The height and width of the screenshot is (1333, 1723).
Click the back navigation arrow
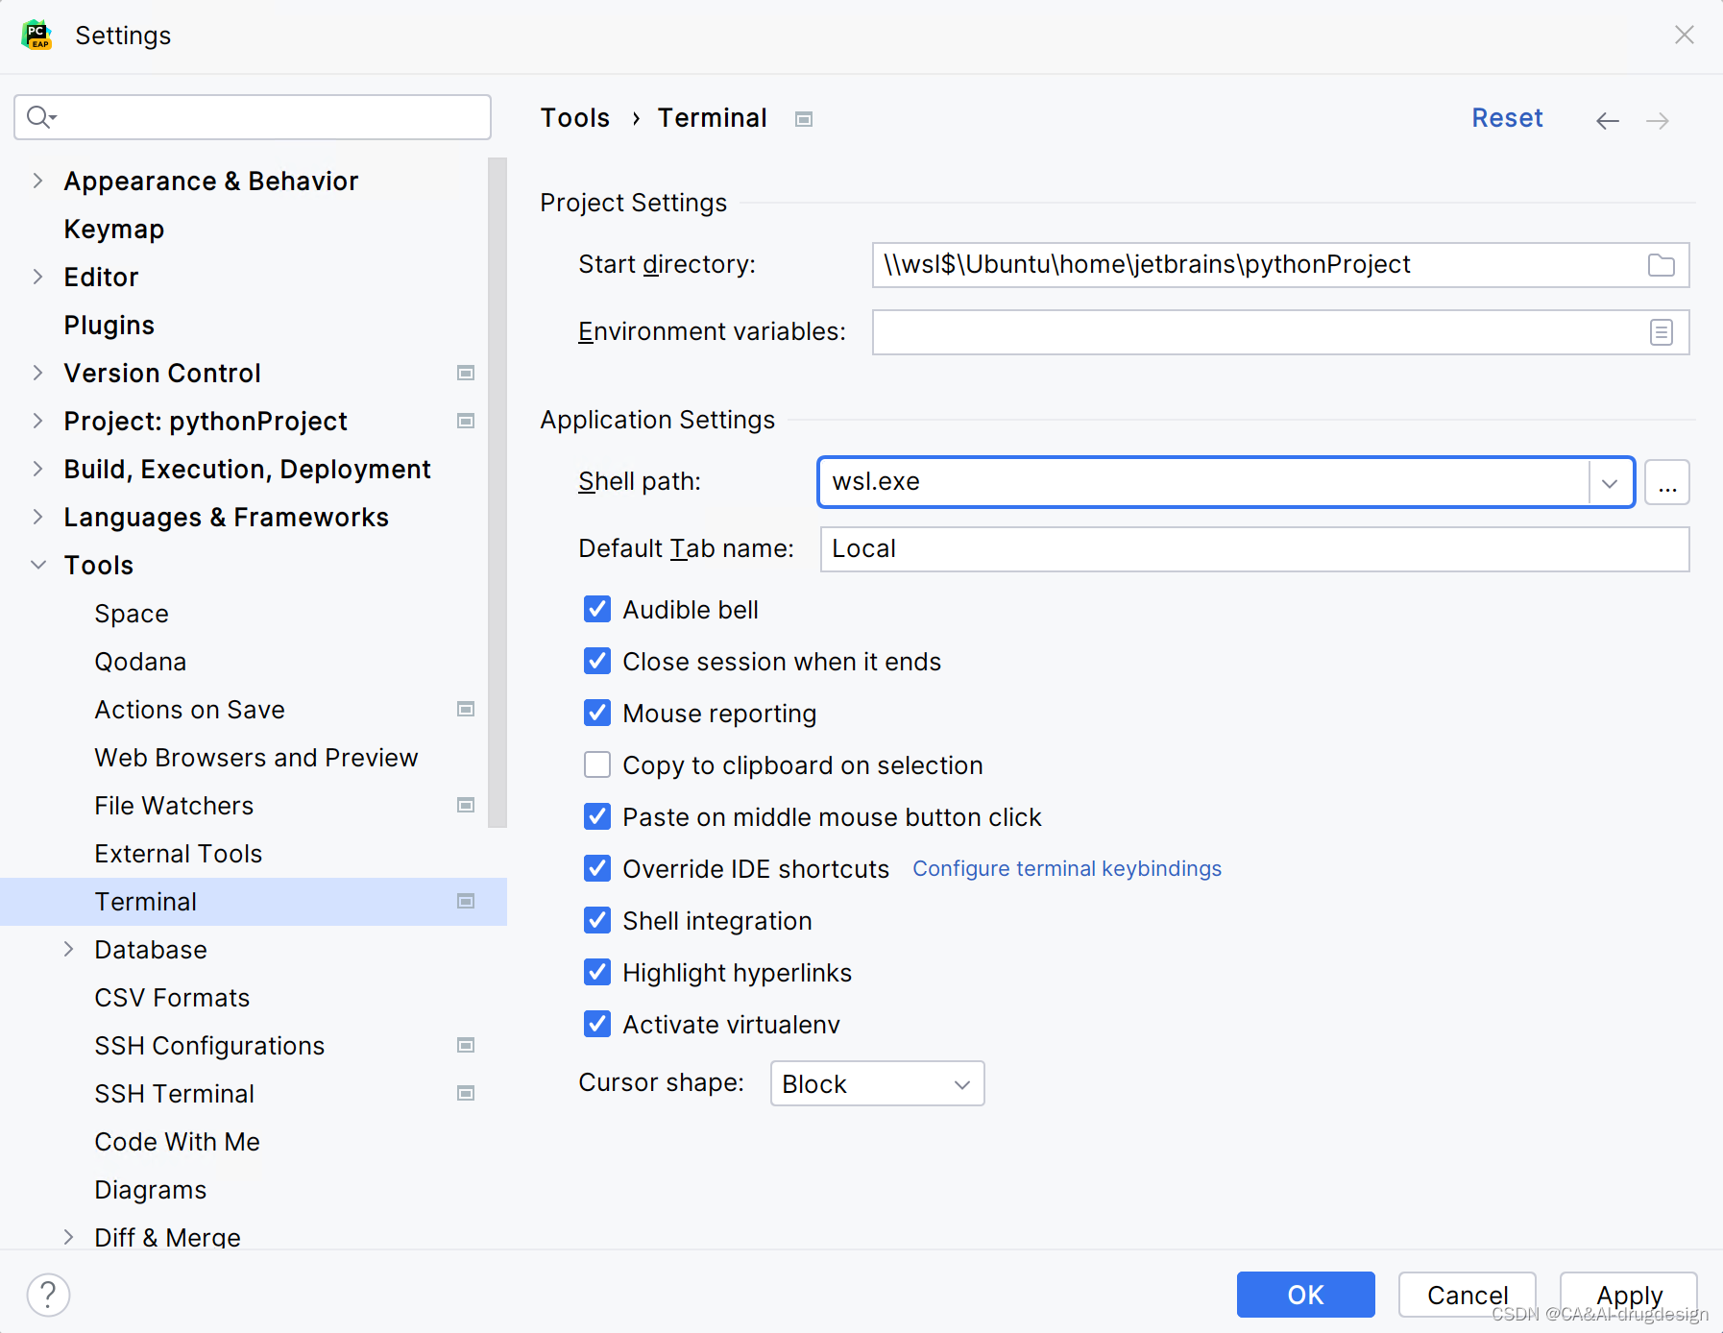(x=1607, y=120)
